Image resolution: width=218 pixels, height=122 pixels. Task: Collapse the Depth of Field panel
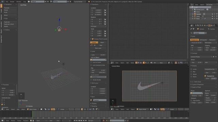click(x=196, y=87)
